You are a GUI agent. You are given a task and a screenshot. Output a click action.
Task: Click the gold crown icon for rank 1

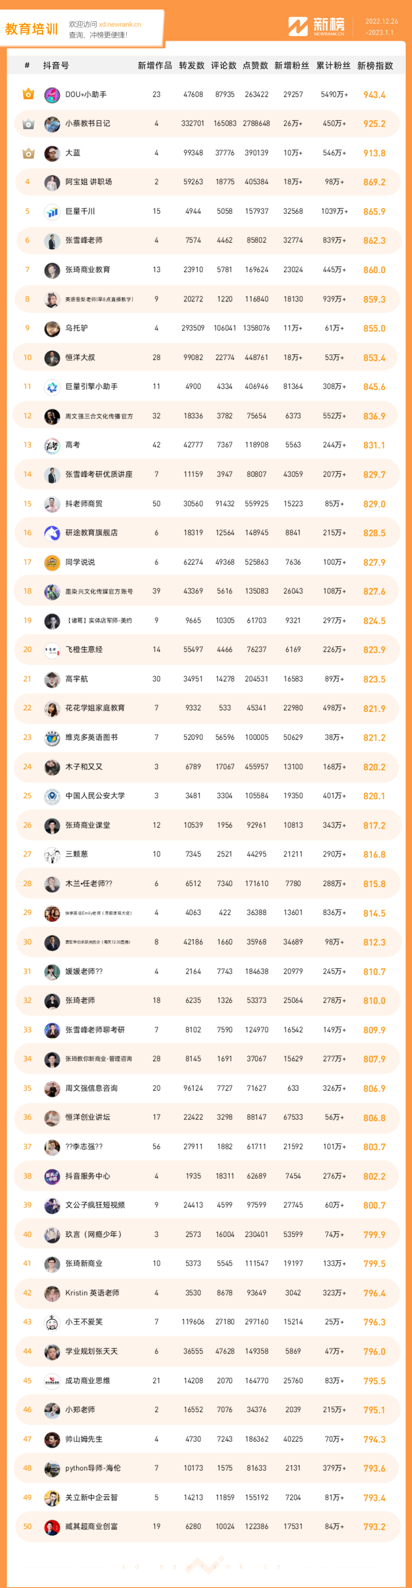click(x=28, y=94)
